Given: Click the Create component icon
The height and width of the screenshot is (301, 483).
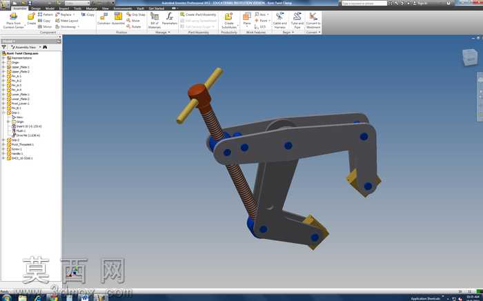Looking at the screenshot, I should pyautogui.click(x=32, y=17).
